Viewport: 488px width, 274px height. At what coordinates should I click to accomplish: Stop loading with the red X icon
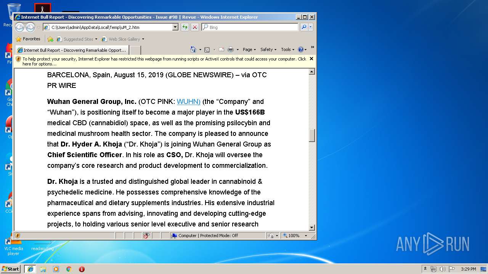point(195,27)
